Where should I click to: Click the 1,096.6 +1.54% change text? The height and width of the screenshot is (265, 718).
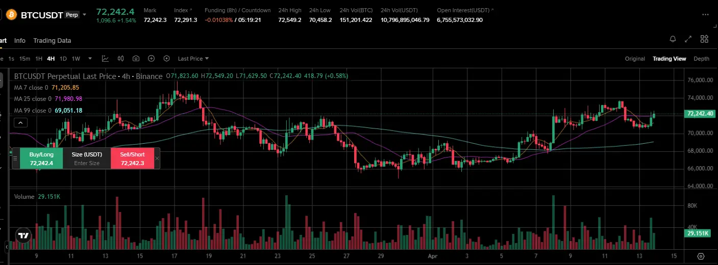click(x=116, y=20)
